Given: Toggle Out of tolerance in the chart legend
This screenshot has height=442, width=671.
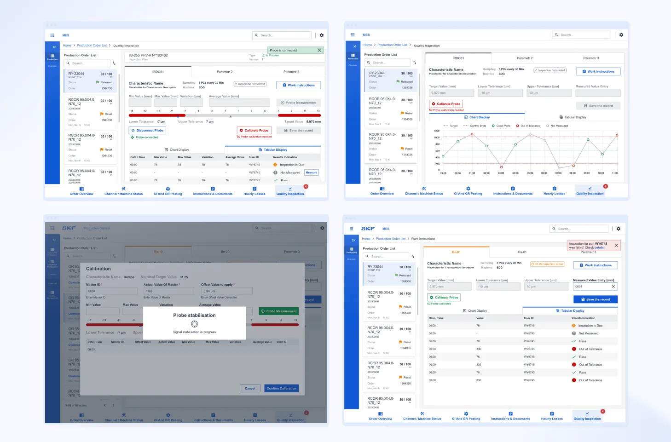Looking at the screenshot, I should pos(528,126).
